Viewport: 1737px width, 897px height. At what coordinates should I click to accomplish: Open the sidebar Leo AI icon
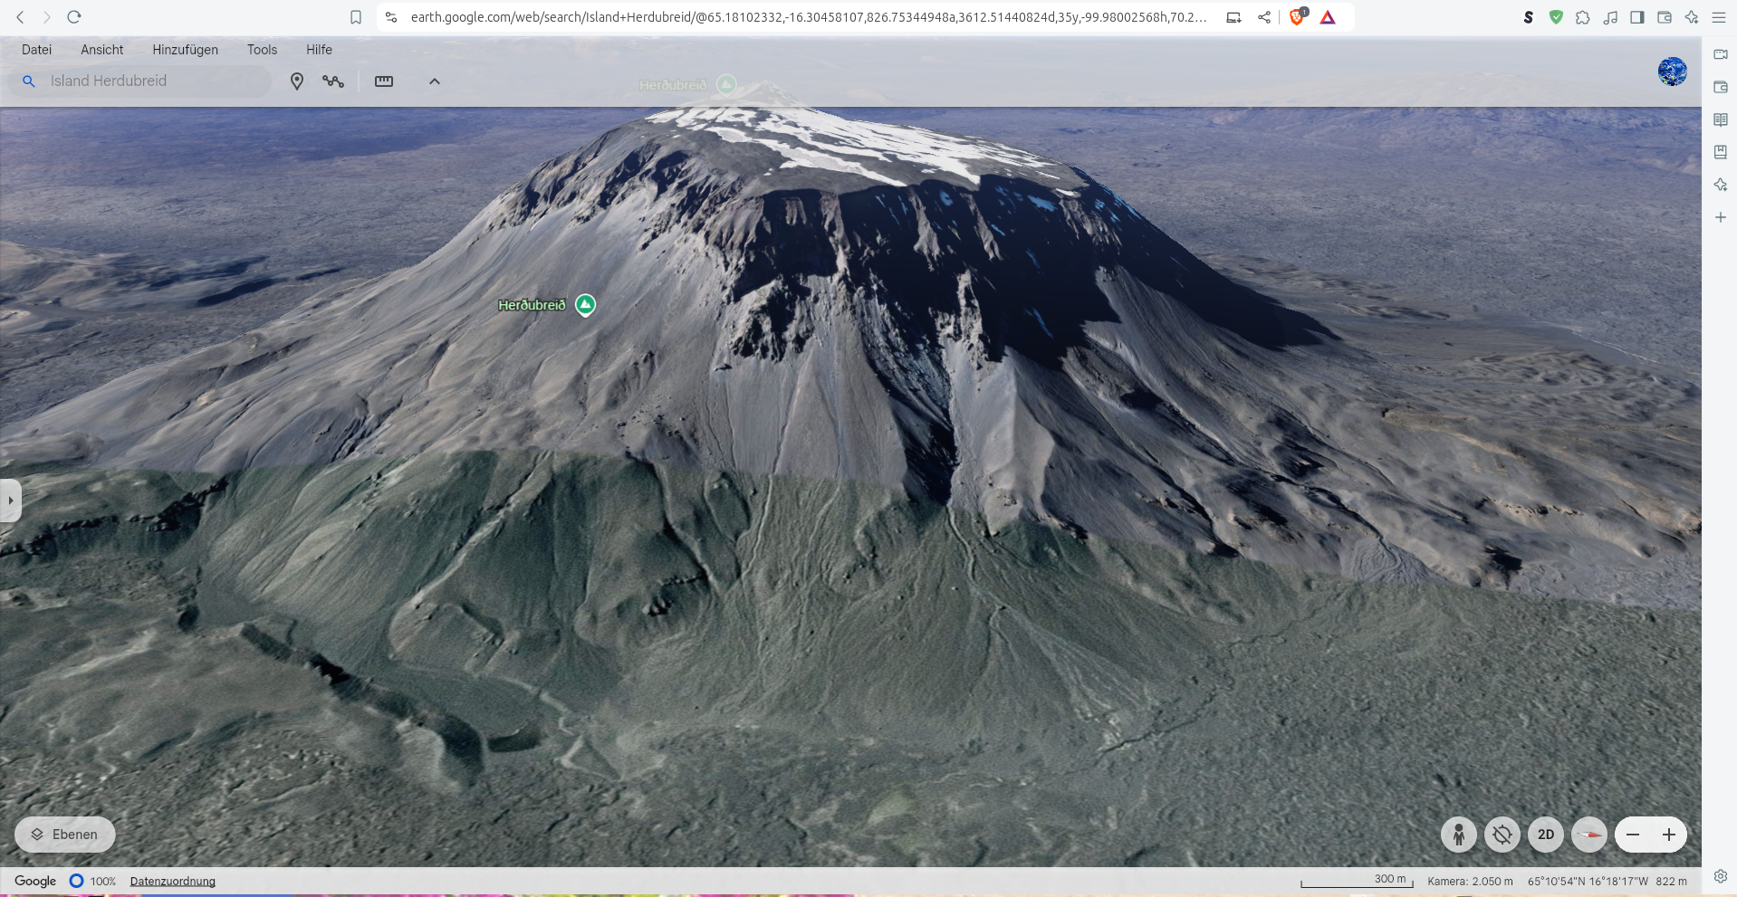point(1721,185)
